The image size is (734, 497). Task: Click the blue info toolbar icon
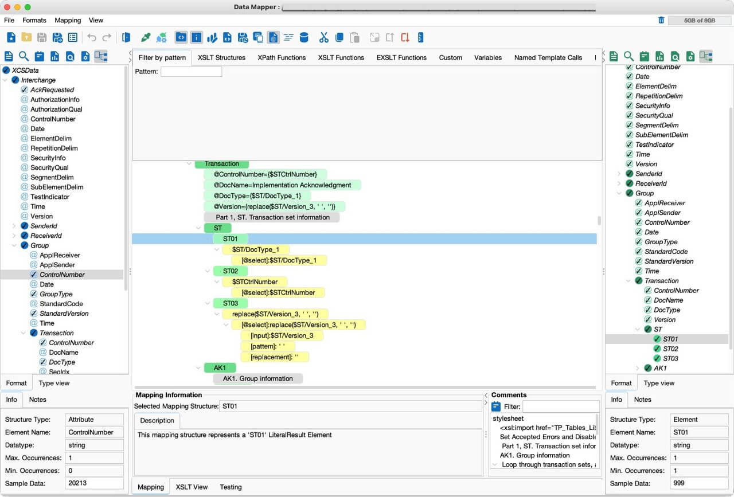tap(196, 37)
